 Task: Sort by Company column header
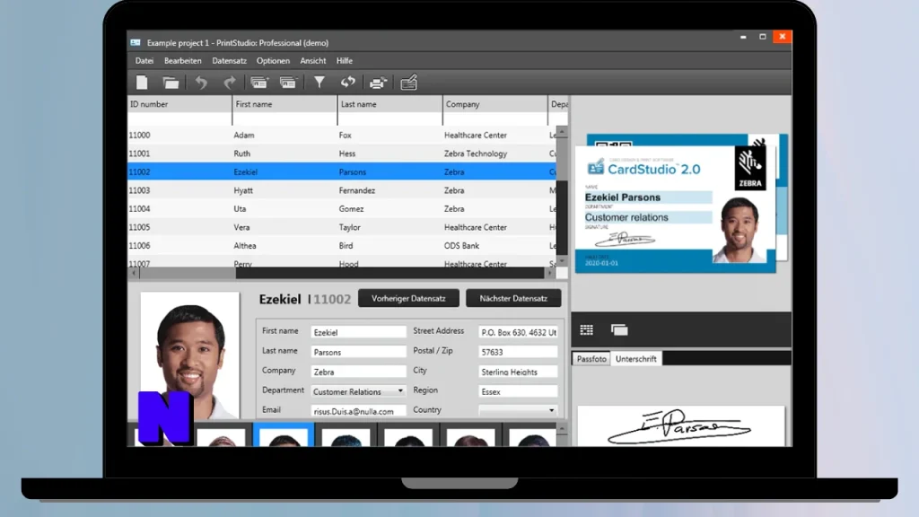click(495, 104)
